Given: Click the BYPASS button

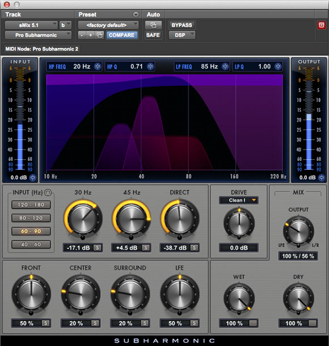Looking at the screenshot, I should pyautogui.click(x=182, y=25).
